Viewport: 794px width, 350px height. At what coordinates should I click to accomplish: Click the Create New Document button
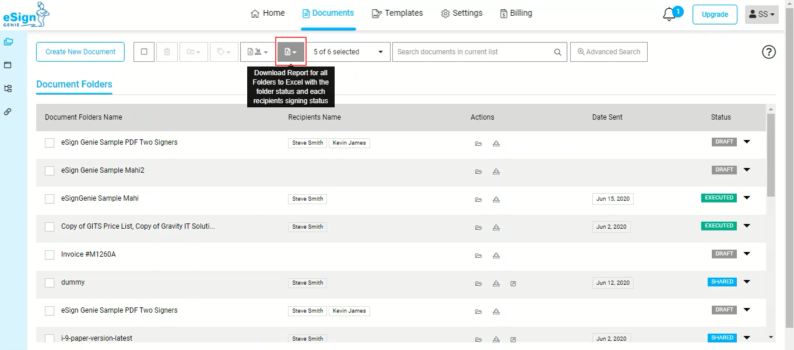pyautogui.click(x=80, y=52)
